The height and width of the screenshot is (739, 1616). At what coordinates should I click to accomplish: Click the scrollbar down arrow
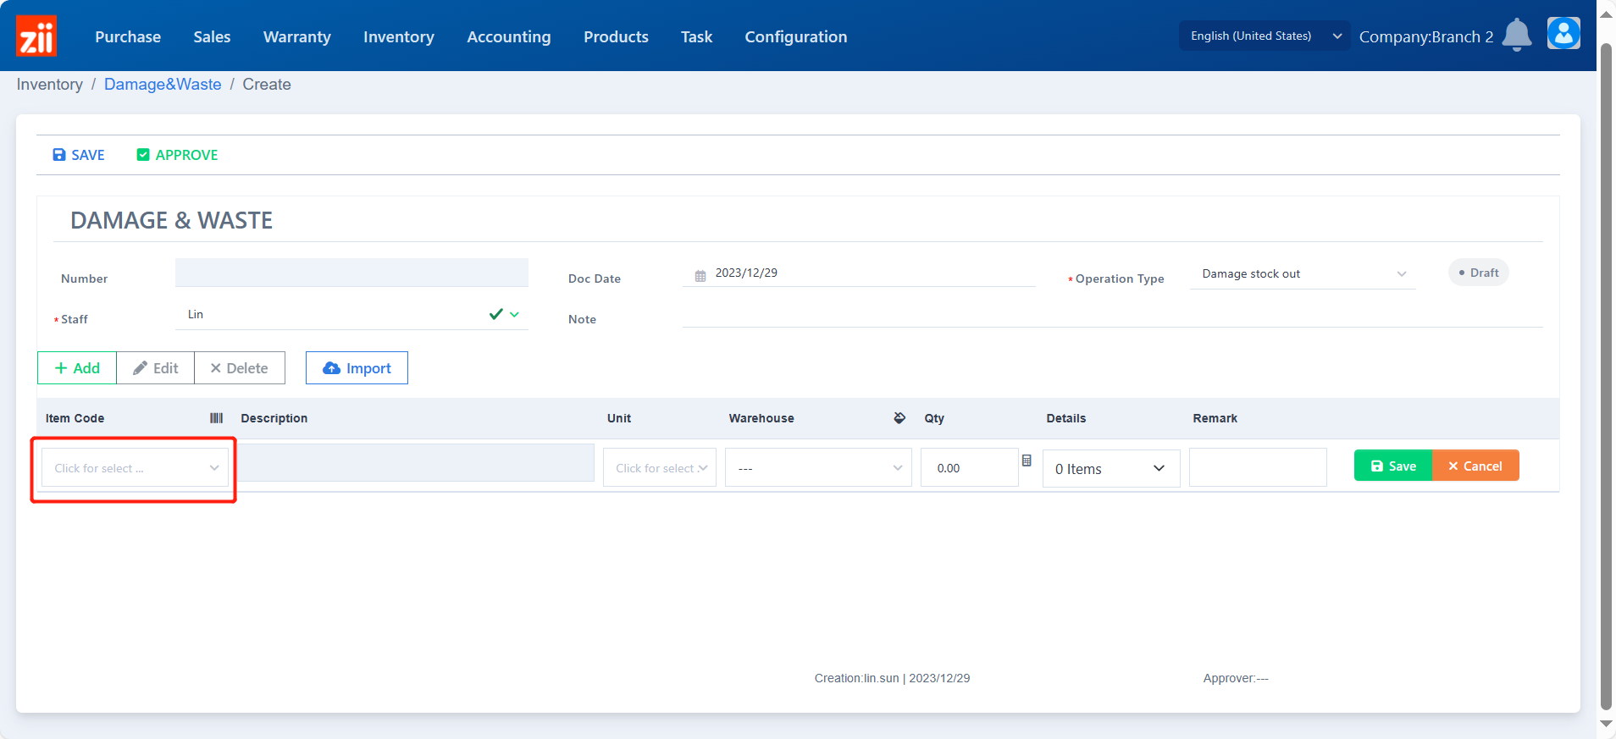pos(1606,725)
